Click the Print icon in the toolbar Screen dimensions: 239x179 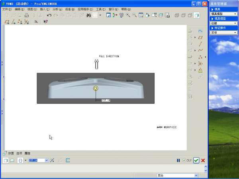[27, 15]
